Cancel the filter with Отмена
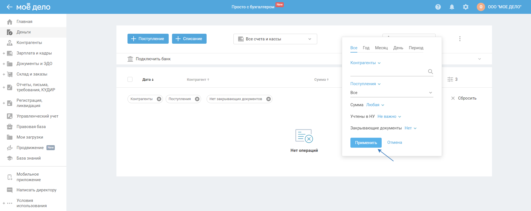The height and width of the screenshot is (211, 531). (395, 142)
